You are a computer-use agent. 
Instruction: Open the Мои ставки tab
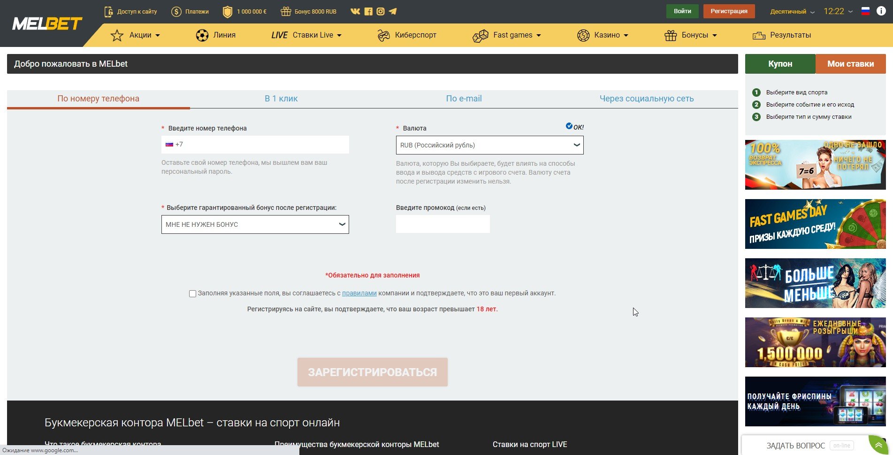850,64
